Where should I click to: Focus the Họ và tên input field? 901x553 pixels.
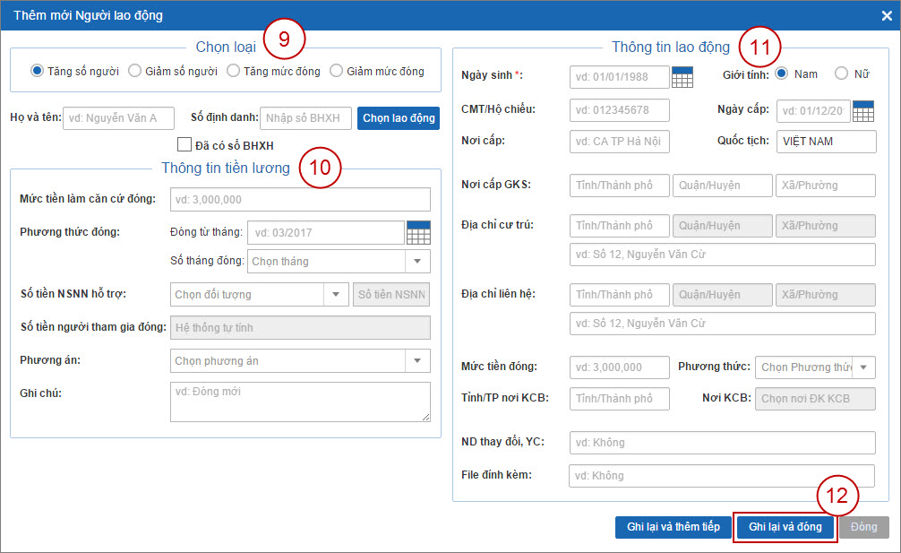click(x=118, y=117)
